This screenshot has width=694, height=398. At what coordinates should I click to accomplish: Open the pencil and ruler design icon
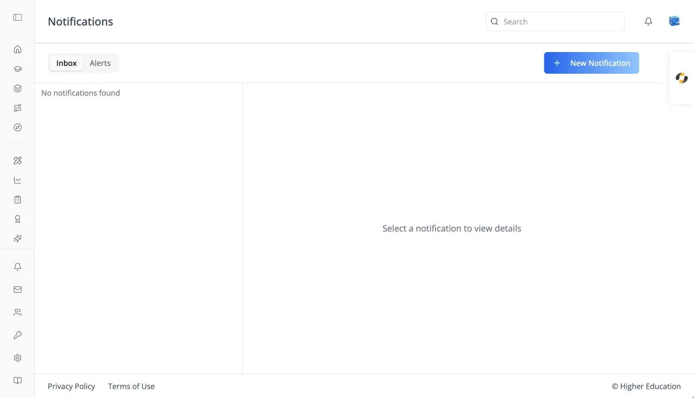pyautogui.click(x=17, y=161)
